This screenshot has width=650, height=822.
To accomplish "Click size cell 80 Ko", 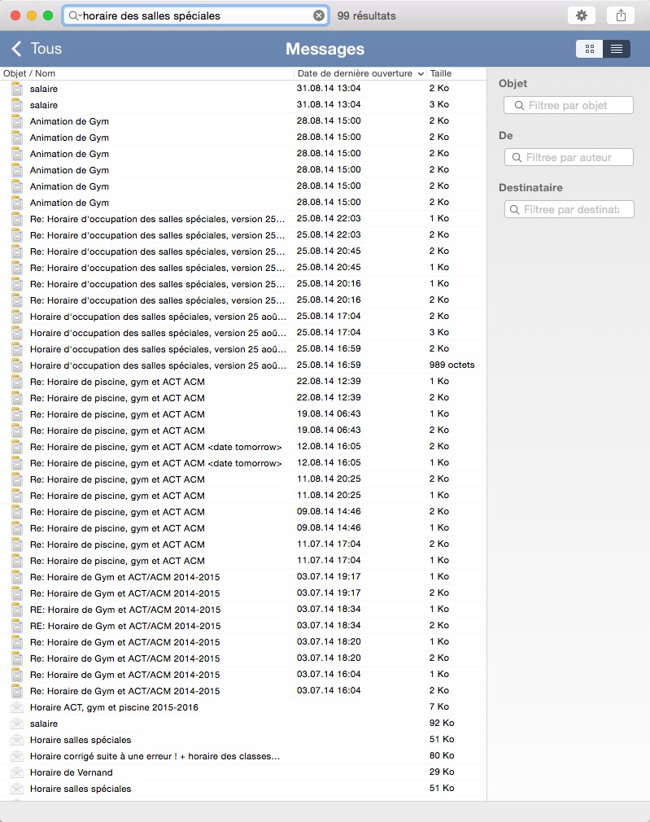I will [442, 755].
